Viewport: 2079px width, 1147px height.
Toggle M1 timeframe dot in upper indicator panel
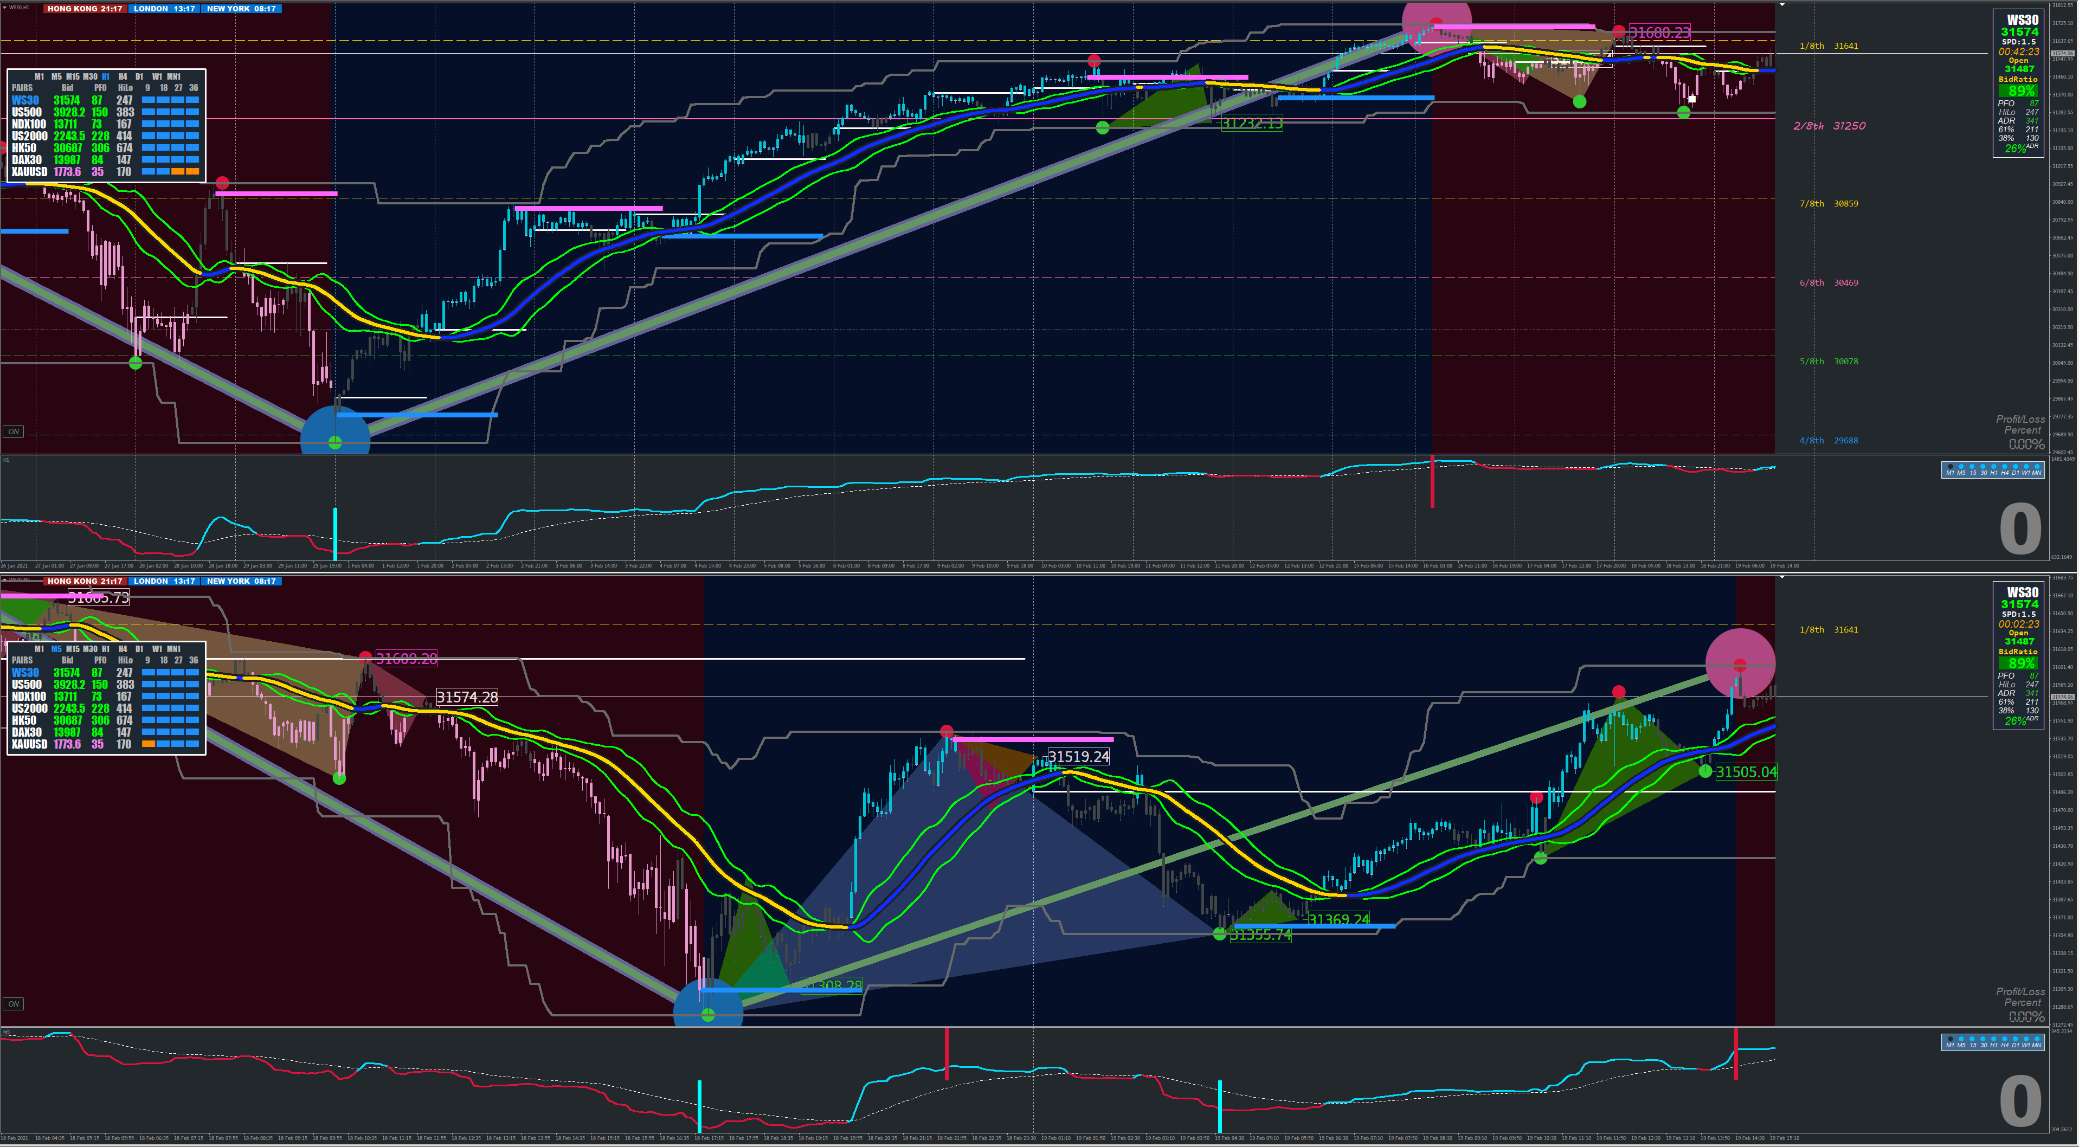point(1951,467)
